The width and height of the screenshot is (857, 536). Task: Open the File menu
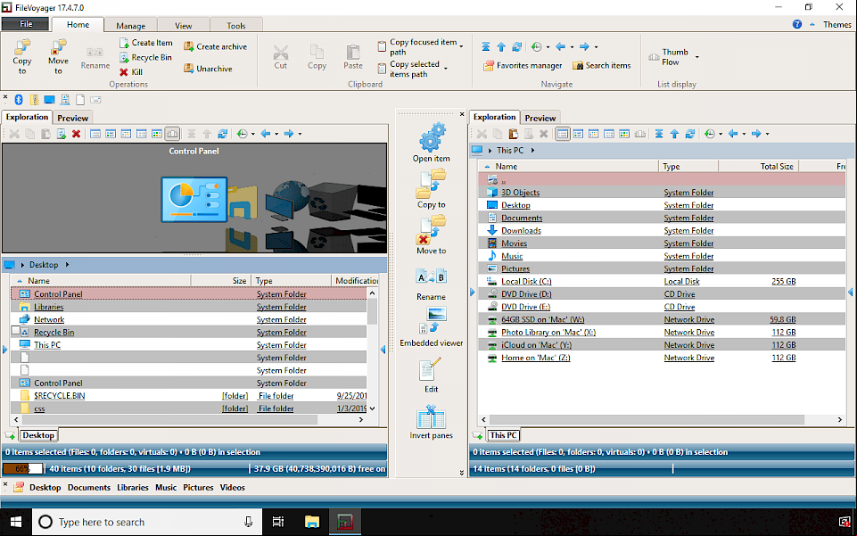pyautogui.click(x=26, y=24)
